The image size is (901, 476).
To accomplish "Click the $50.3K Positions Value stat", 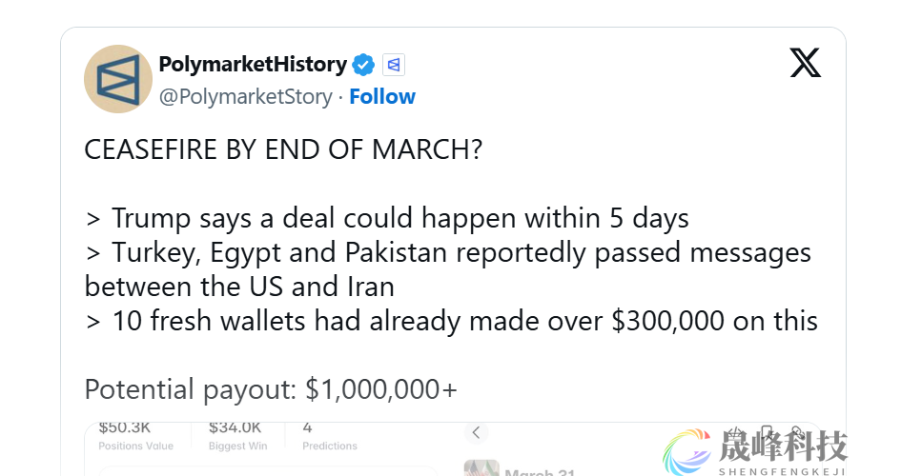I will (x=137, y=434).
